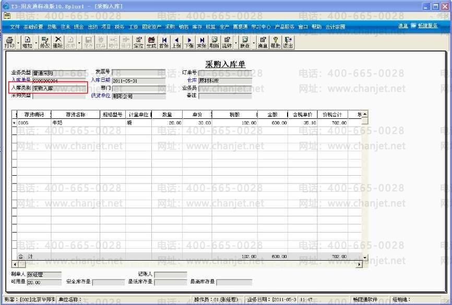This screenshot has width=452, height=305.
Task: Open dropdown arrow next to 联查
Action: click(x=253, y=43)
